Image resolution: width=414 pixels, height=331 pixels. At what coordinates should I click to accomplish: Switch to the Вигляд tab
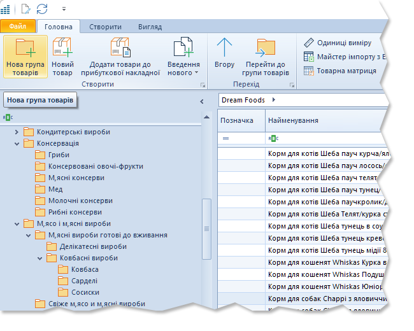pos(150,27)
